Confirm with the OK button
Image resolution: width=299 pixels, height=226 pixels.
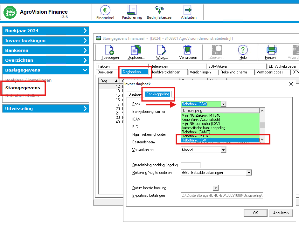pyautogui.click(x=255, y=213)
